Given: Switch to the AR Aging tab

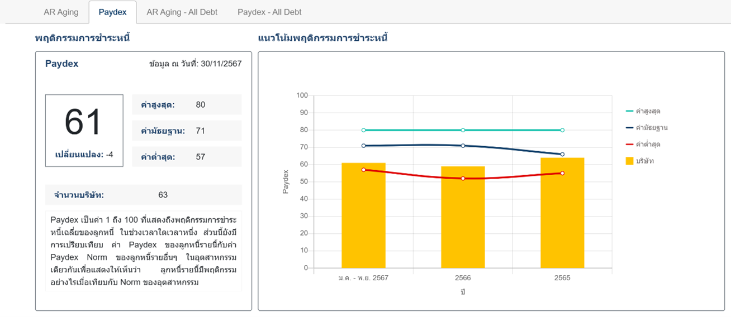Looking at the screenshot, I should tap(61, 12).
